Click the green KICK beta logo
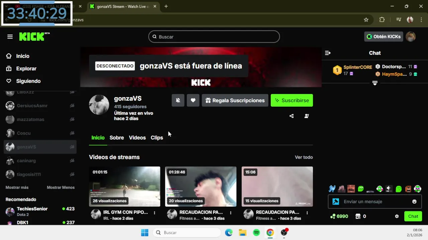Image resolution: width=428 pixels, height=240 pixels. [x=34, y=37]
